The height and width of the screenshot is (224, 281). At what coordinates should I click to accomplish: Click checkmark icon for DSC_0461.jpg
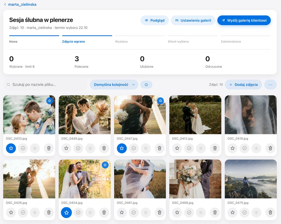point(134,212)
